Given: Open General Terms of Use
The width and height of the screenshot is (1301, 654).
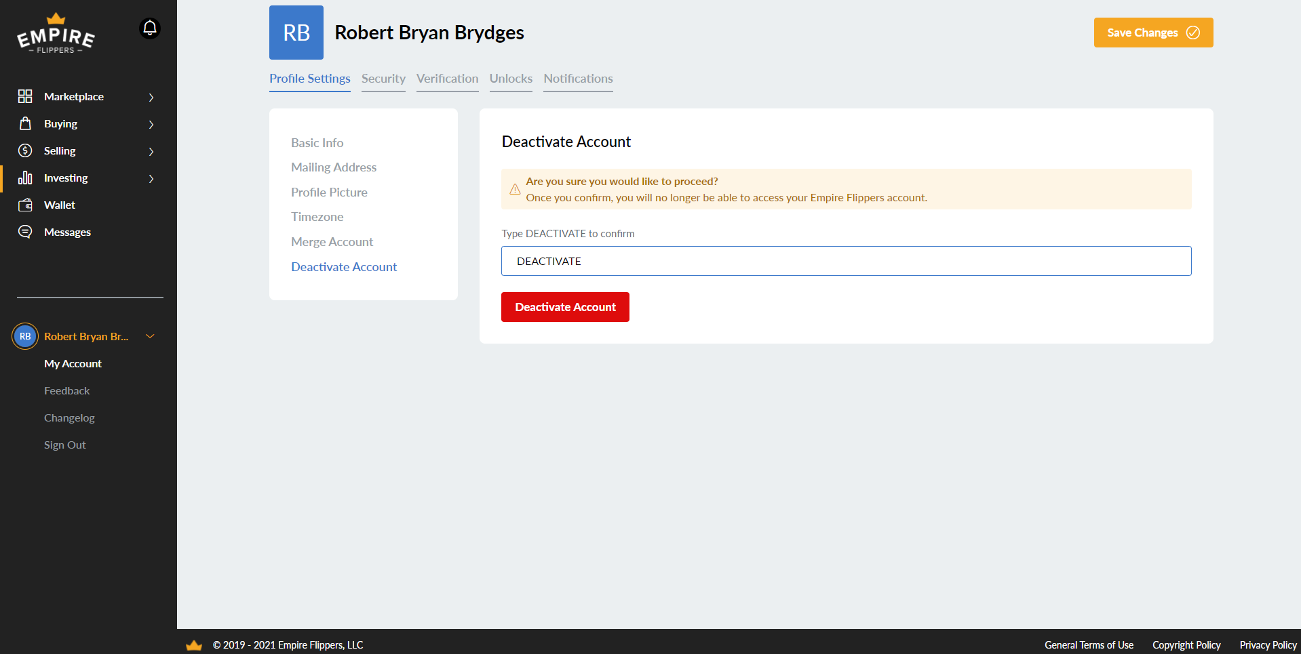Looking at the screenshot, I should point(1089,645).
